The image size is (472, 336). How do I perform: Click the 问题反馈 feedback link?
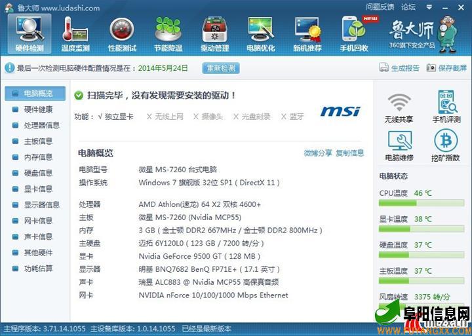click(x=380, y=7)
